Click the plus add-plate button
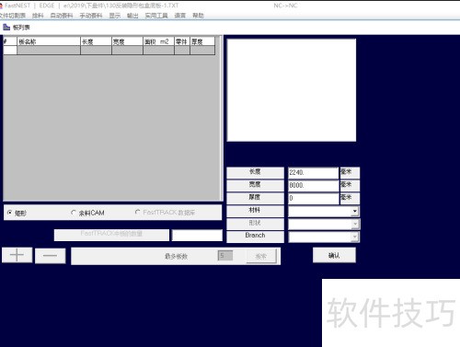 click(x=17, y=255)
